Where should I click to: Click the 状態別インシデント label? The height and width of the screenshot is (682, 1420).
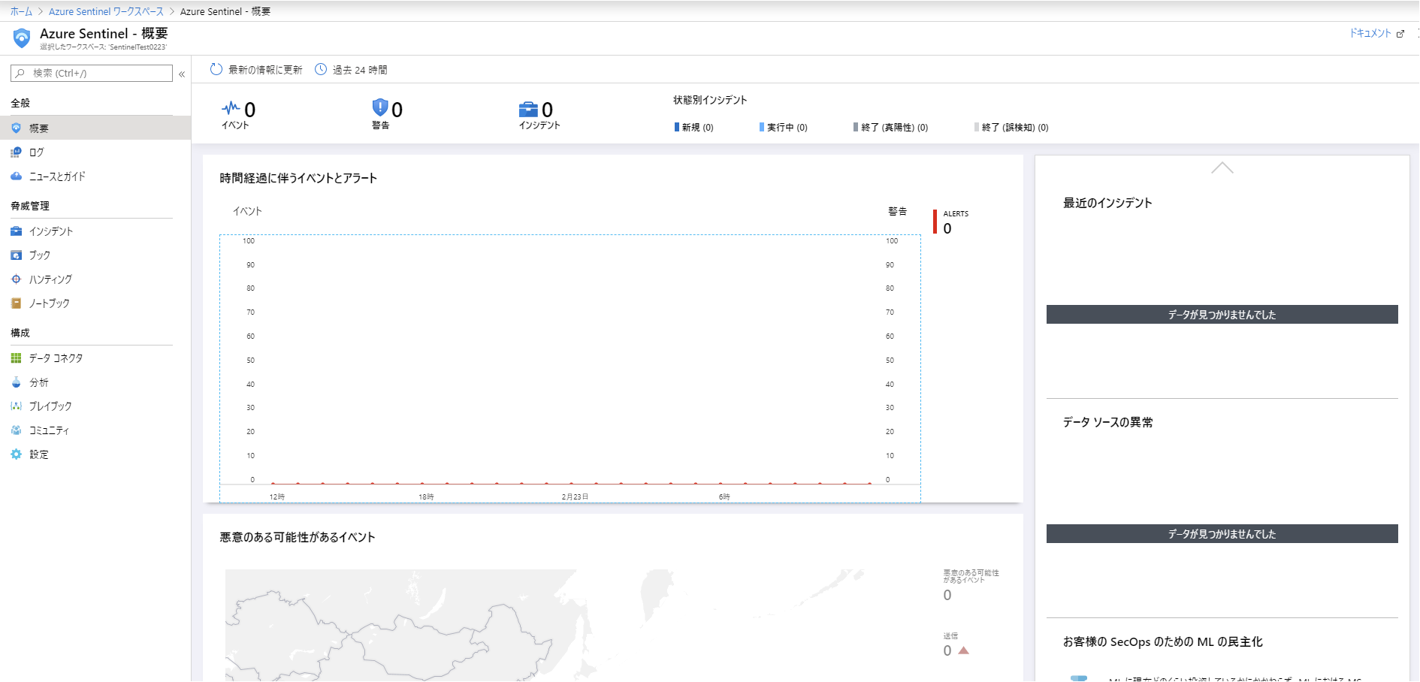[710, 100]
